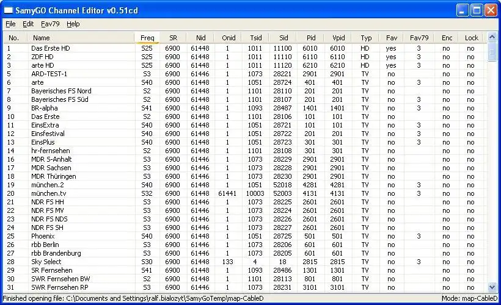Sort by the Pid column header

(310, 38)
